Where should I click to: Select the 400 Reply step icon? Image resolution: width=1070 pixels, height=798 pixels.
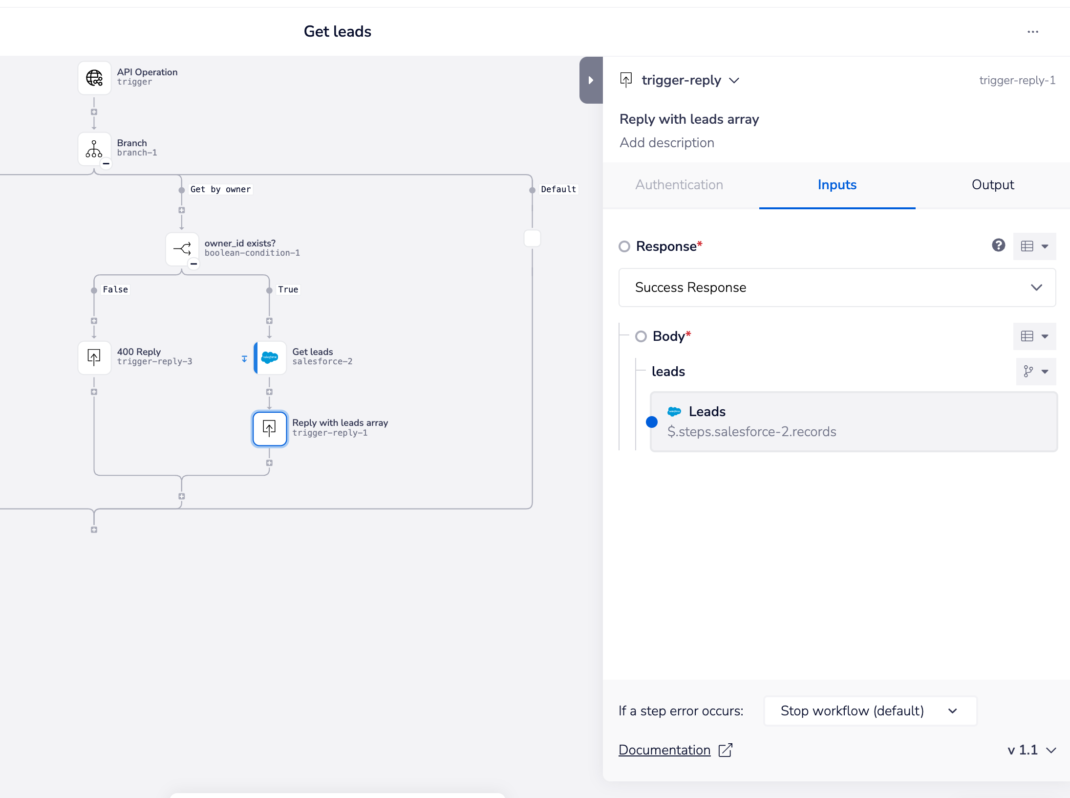(94, 357)
